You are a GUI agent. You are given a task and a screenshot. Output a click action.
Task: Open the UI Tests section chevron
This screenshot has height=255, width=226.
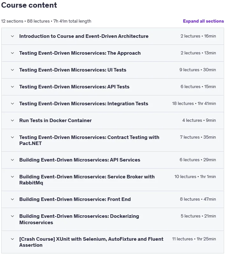(12, 70)
